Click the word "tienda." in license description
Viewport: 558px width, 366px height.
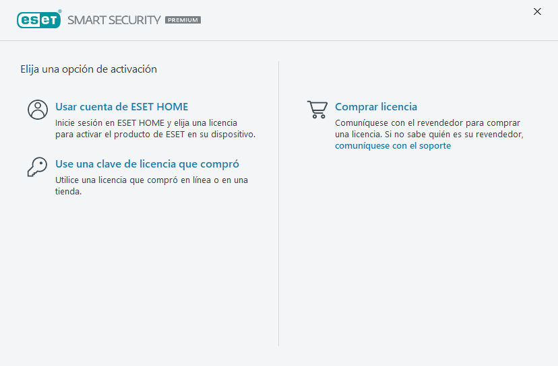[x=68, y=192]
